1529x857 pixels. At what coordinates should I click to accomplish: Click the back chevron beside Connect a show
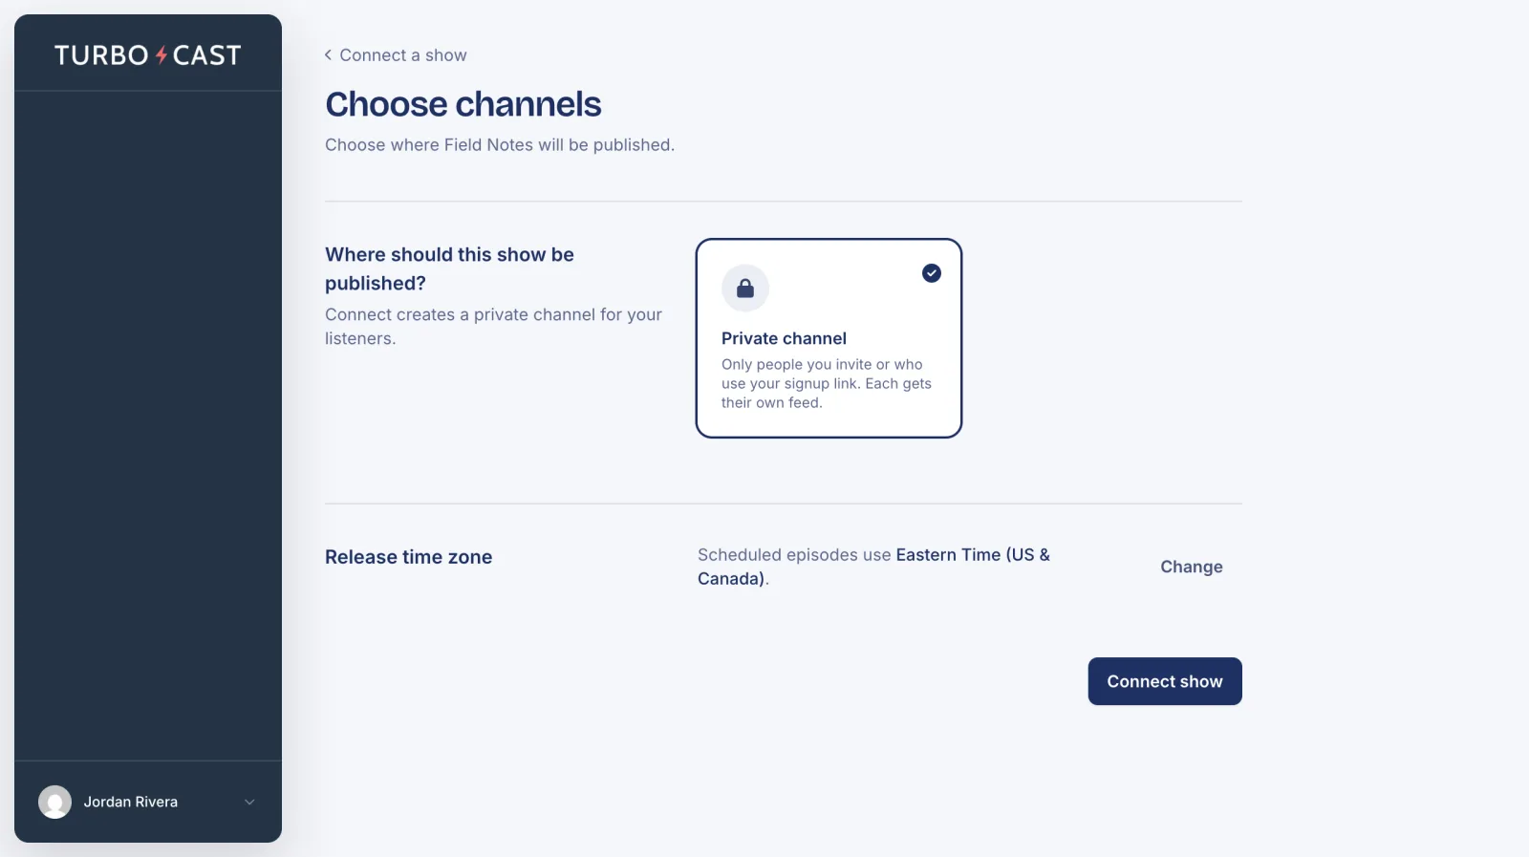[x=329, y=54]
